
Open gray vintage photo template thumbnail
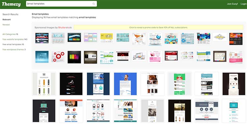pyautogui.click(x=152, y=111)
